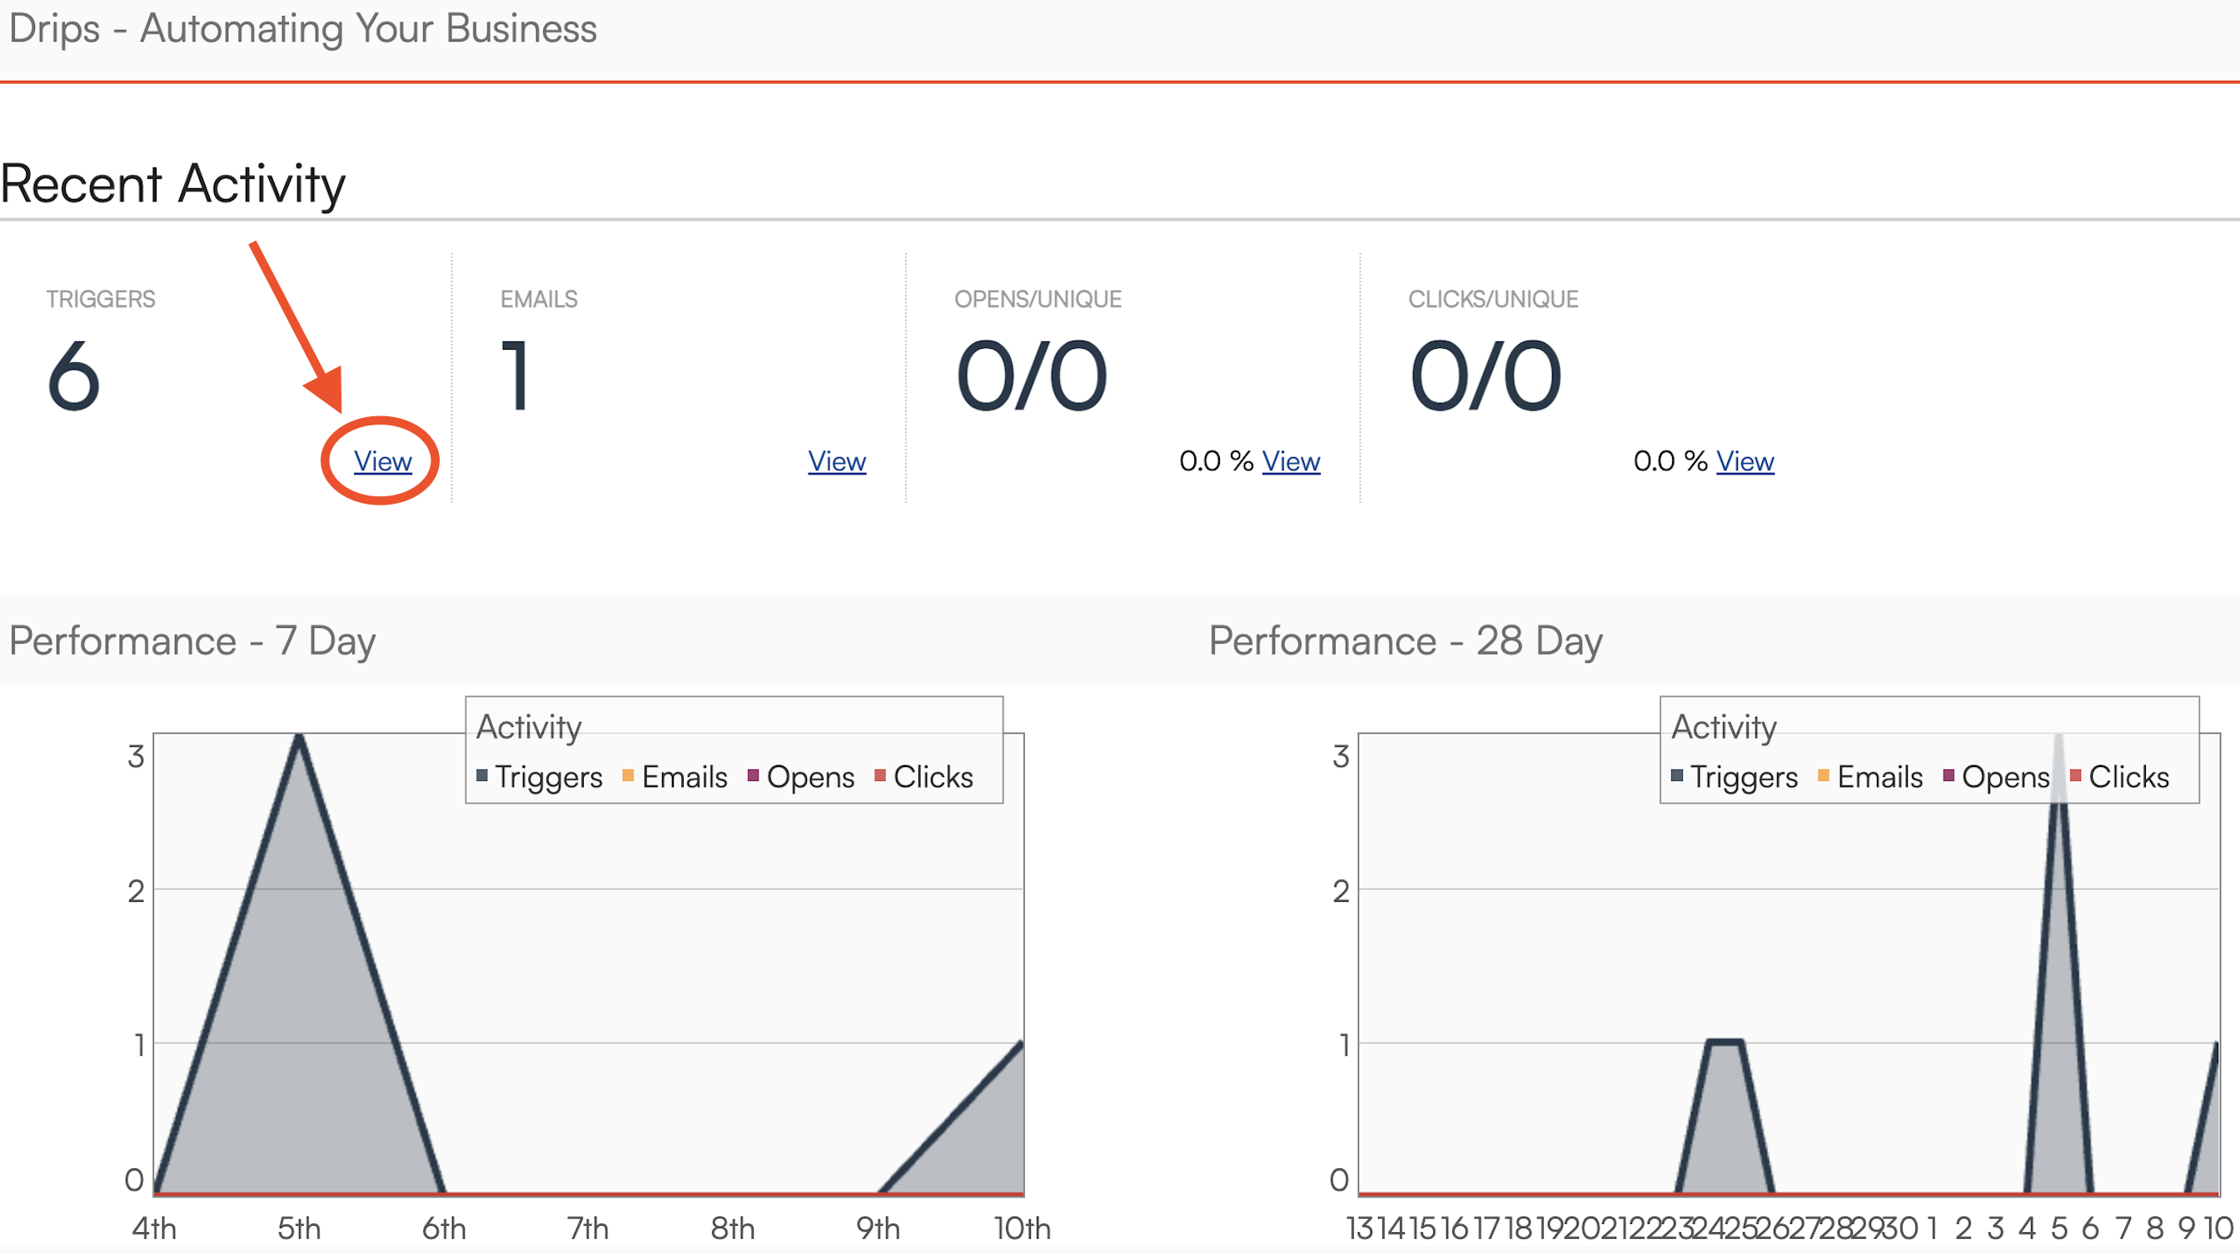Click Emails legend swatch in 28 Day chart
Screen dimensions: 2240x1254
point(1824,775)
